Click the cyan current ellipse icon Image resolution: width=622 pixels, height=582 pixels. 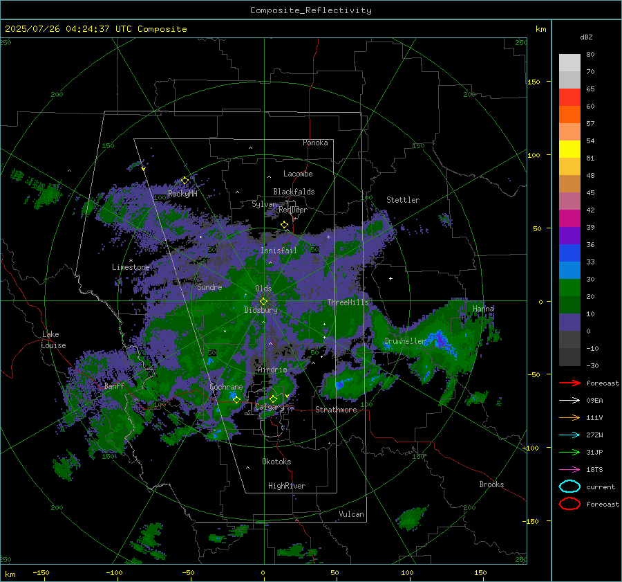569,486
